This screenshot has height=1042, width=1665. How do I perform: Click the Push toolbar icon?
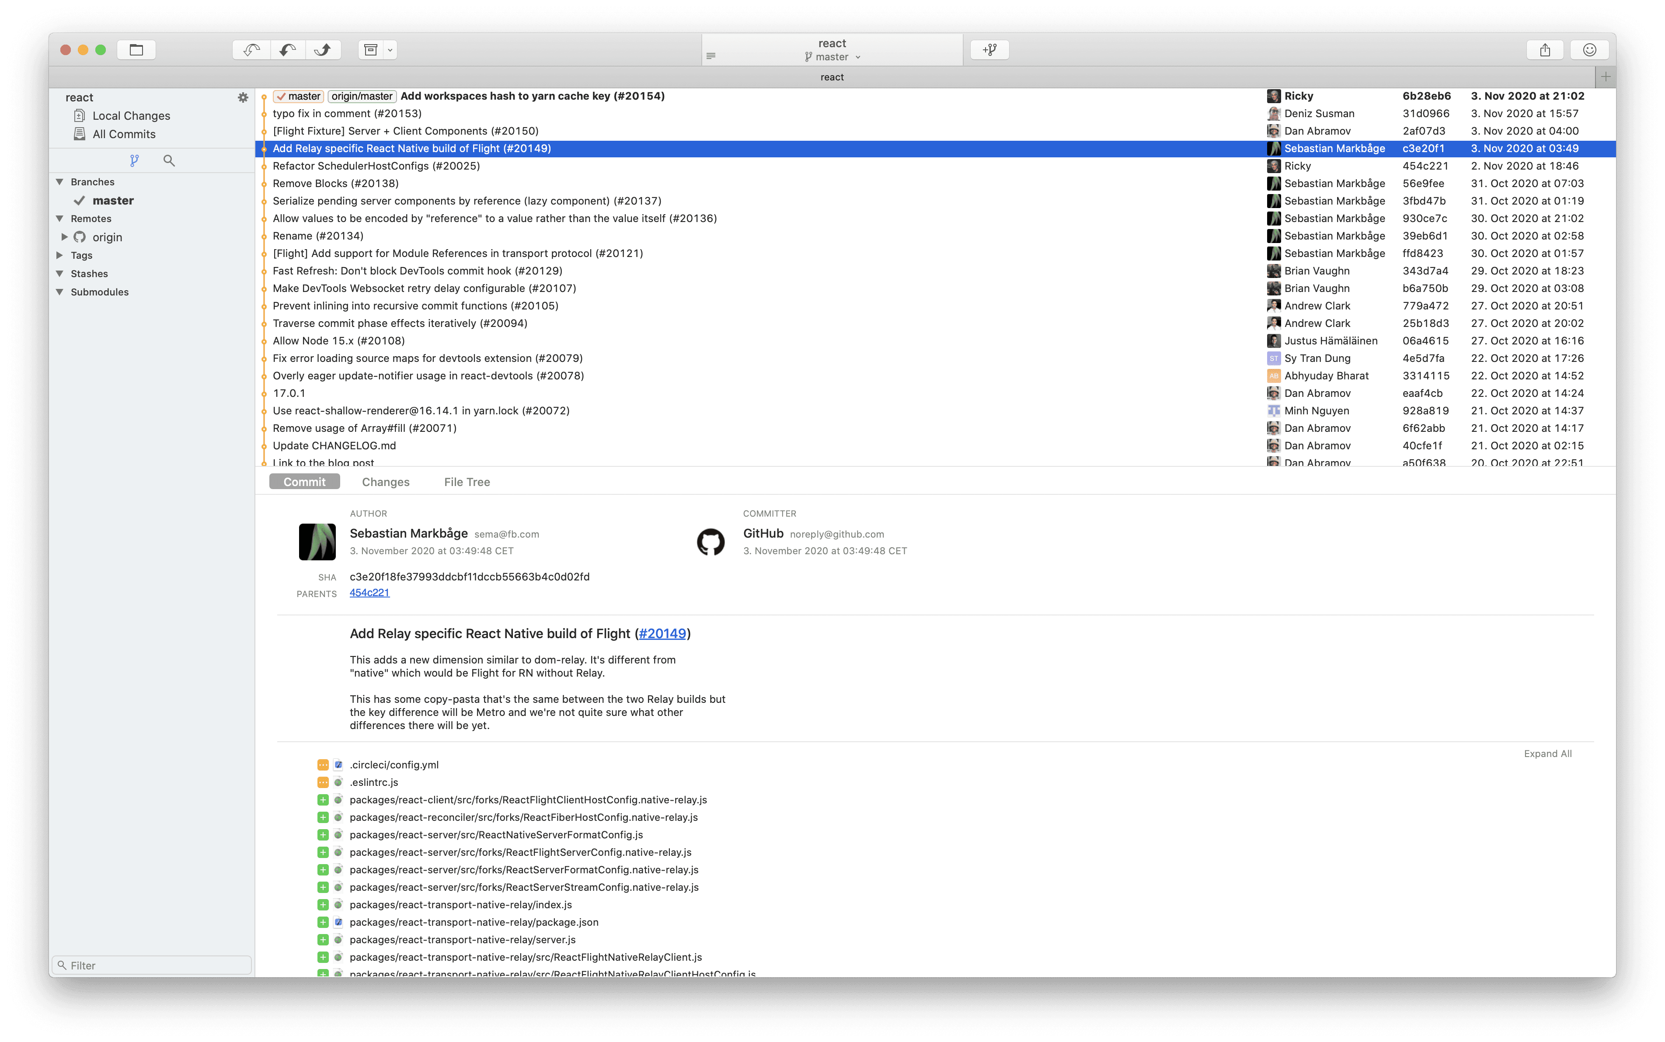[323, 50]
